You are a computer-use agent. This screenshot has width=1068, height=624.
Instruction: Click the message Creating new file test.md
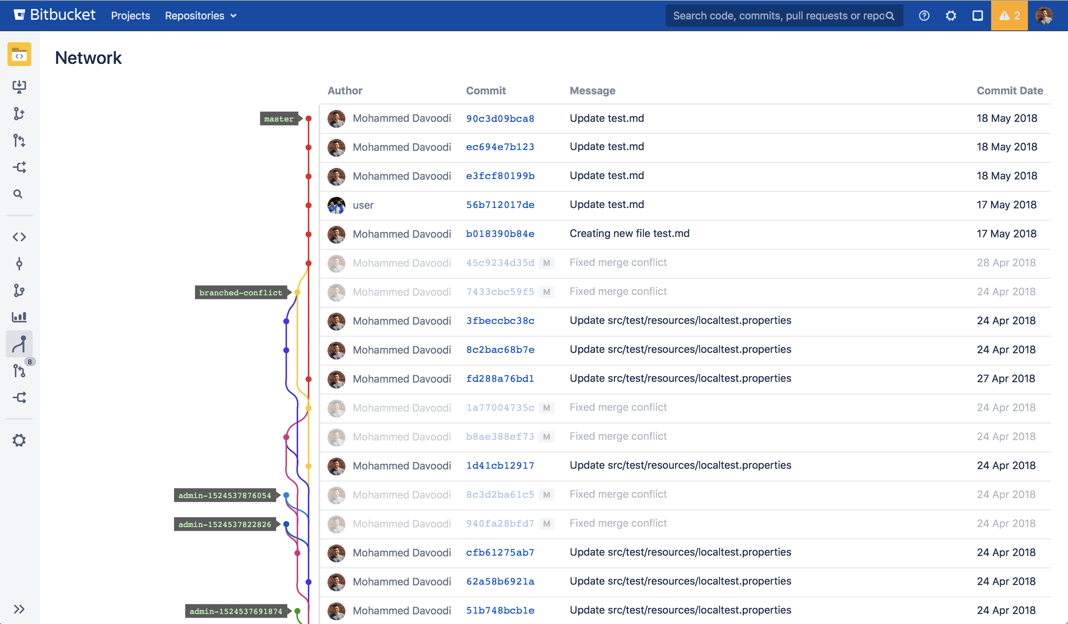click(629, 234)
